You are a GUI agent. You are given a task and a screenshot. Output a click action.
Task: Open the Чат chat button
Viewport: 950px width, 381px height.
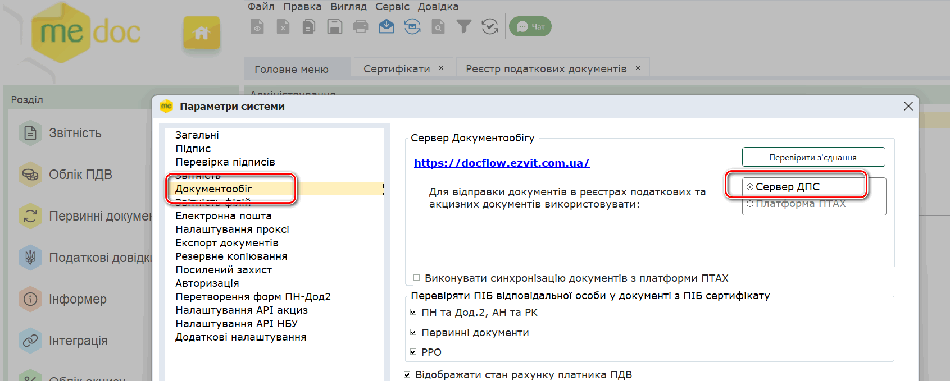pos(530,26)
